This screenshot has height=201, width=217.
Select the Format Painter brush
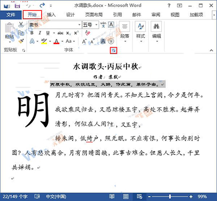(x=21, y=41)
